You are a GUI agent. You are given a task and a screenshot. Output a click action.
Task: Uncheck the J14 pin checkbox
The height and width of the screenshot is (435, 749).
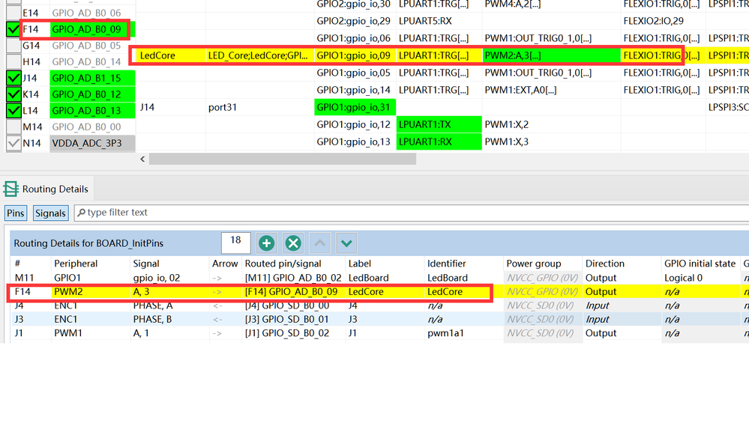13,78
